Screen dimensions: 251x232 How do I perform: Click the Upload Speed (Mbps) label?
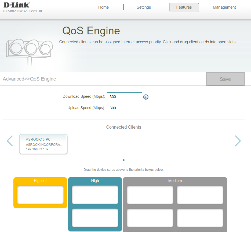pyautogui.click(x=86, y=108)
